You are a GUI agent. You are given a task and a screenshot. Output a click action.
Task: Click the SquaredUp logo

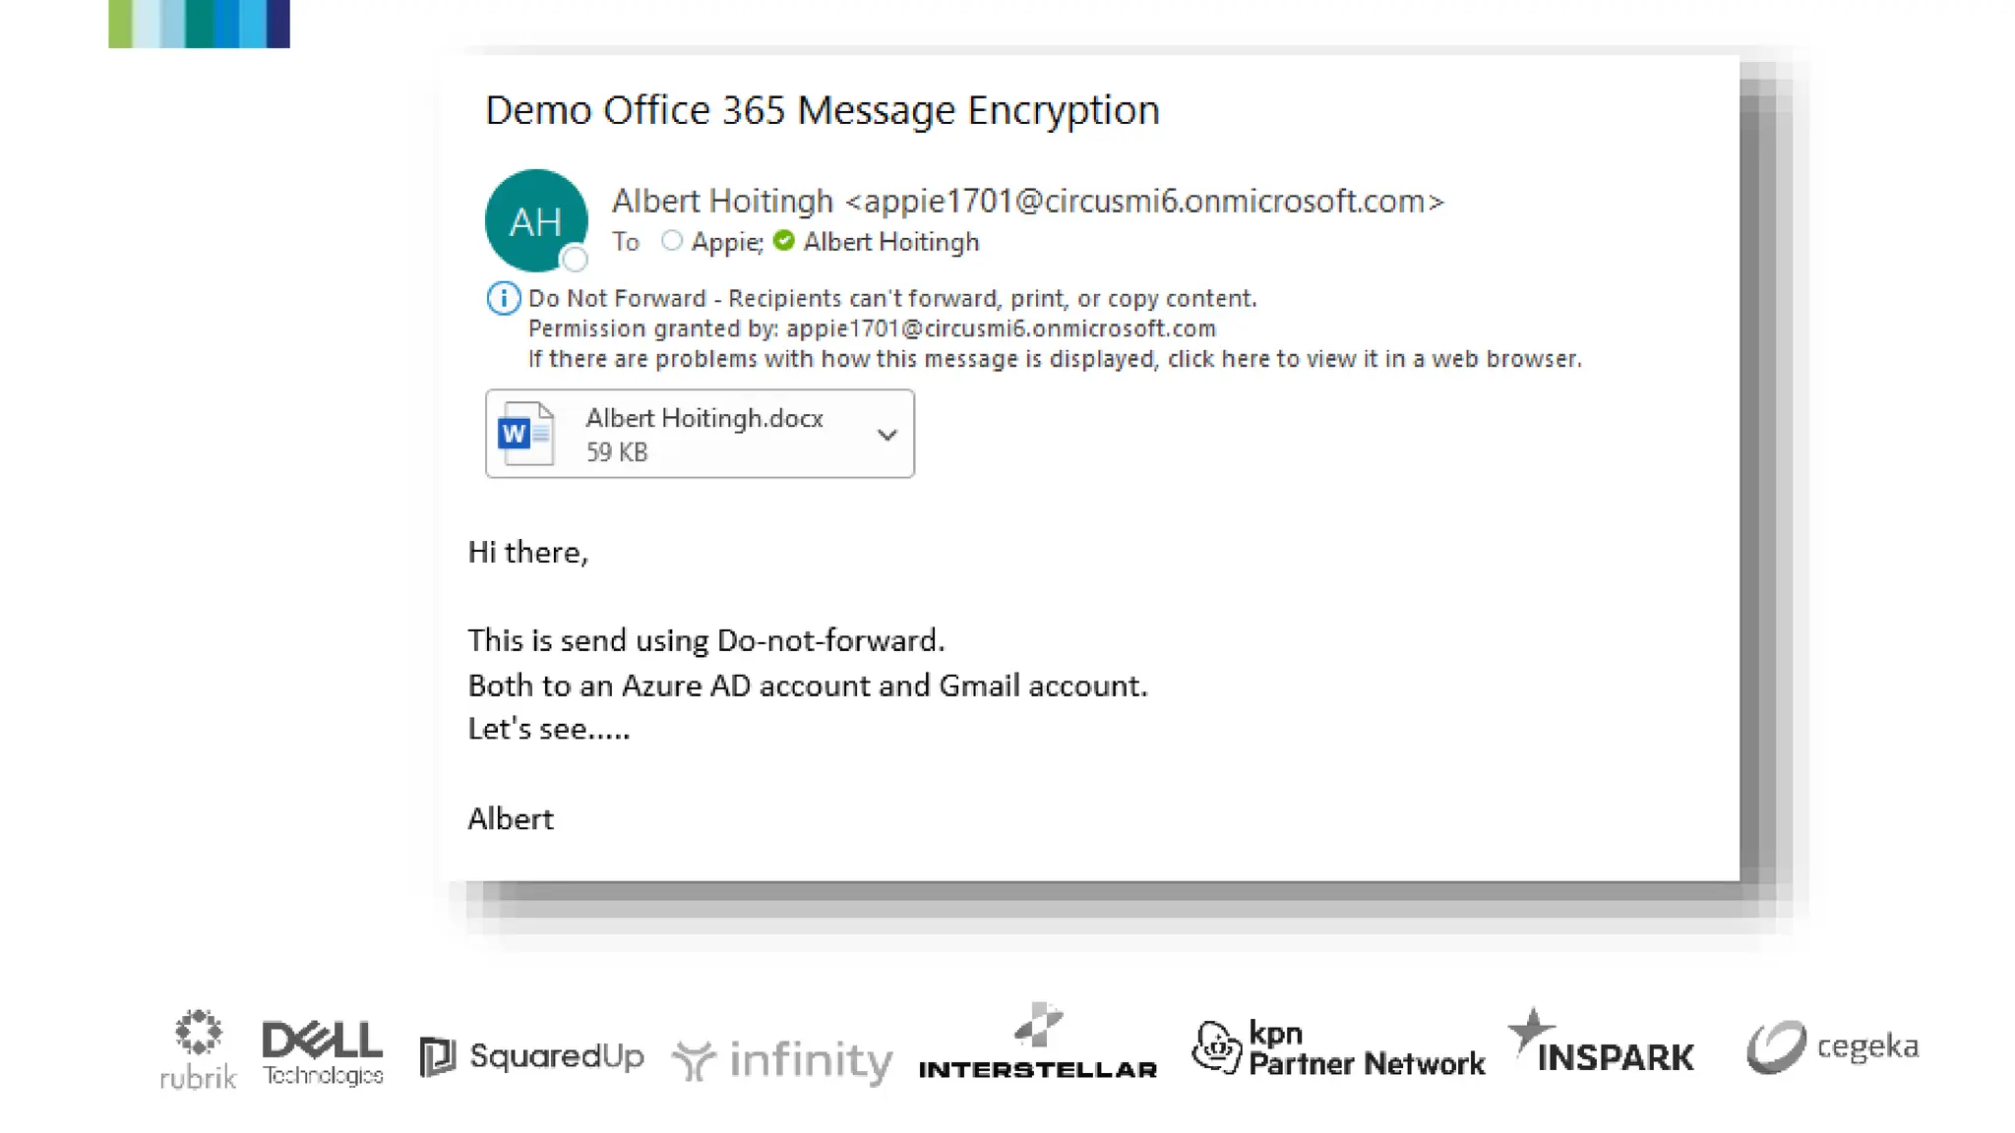[x=531, y=1056]
